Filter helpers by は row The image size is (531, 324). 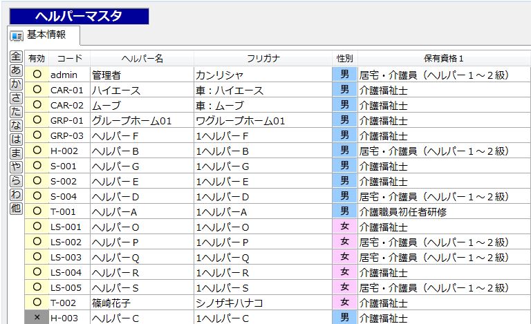point(15,140)
